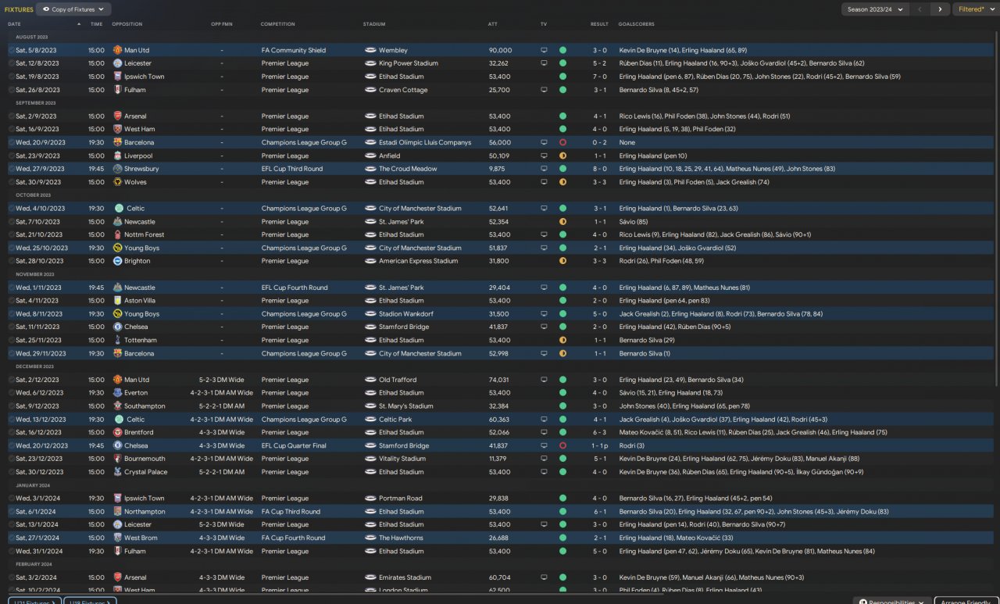Tick the row selector for Sat, 7/10/2023
The width and height of the screenshot is (1000, 604).
[x=12, y=222]
